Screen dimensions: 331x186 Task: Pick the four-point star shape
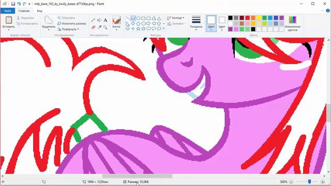(x=133, y=28)
